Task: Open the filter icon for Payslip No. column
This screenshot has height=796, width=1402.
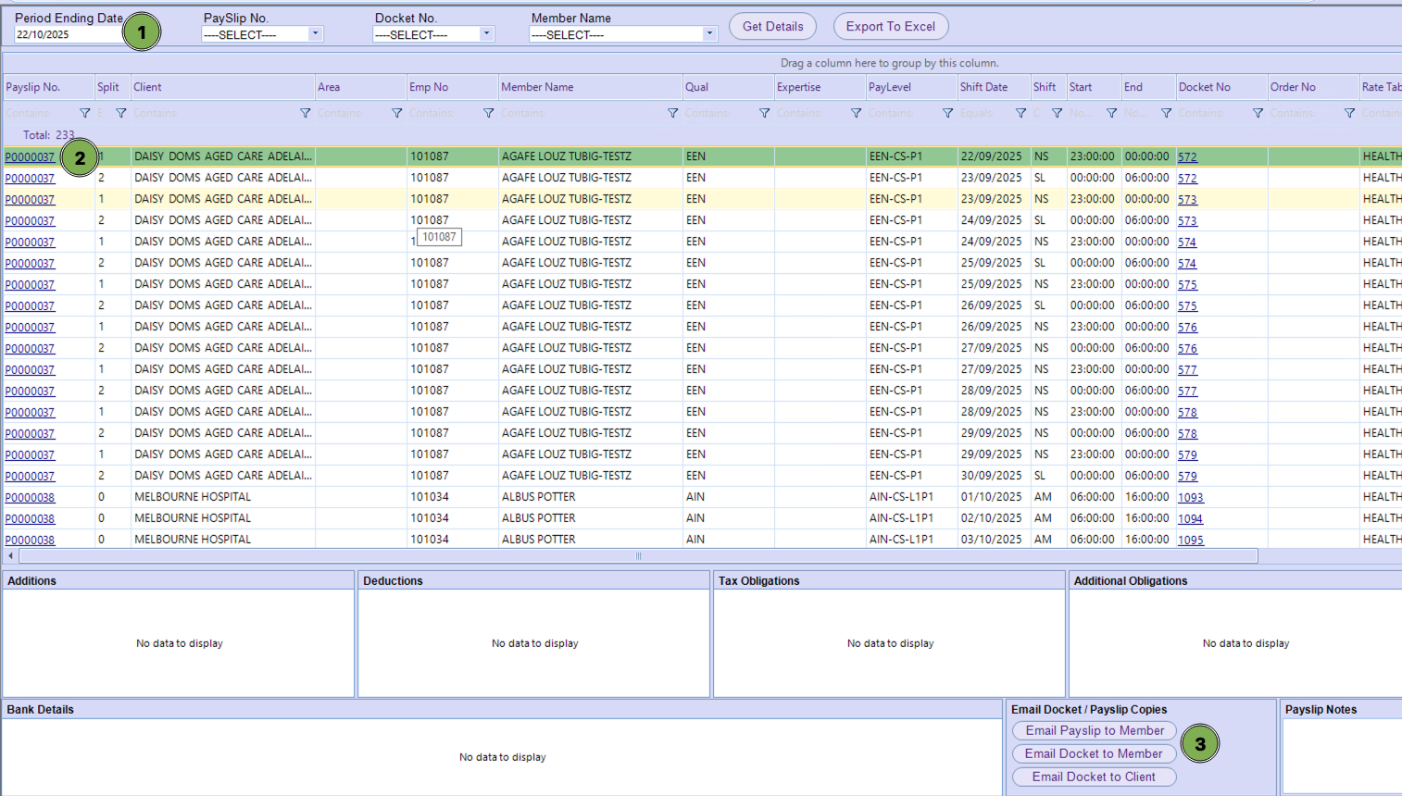Action: (84, 113)
